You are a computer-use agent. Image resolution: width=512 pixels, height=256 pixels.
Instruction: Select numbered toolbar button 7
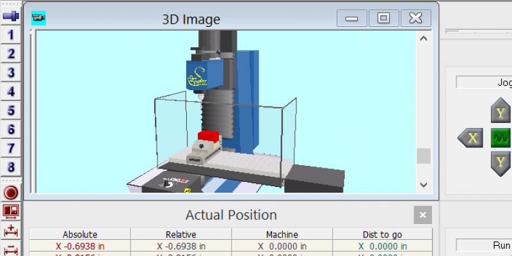click(11, 149)
